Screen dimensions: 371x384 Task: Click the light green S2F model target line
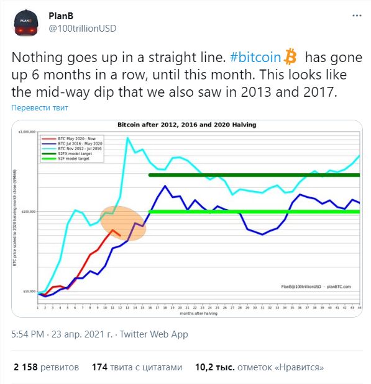point(254,212)
